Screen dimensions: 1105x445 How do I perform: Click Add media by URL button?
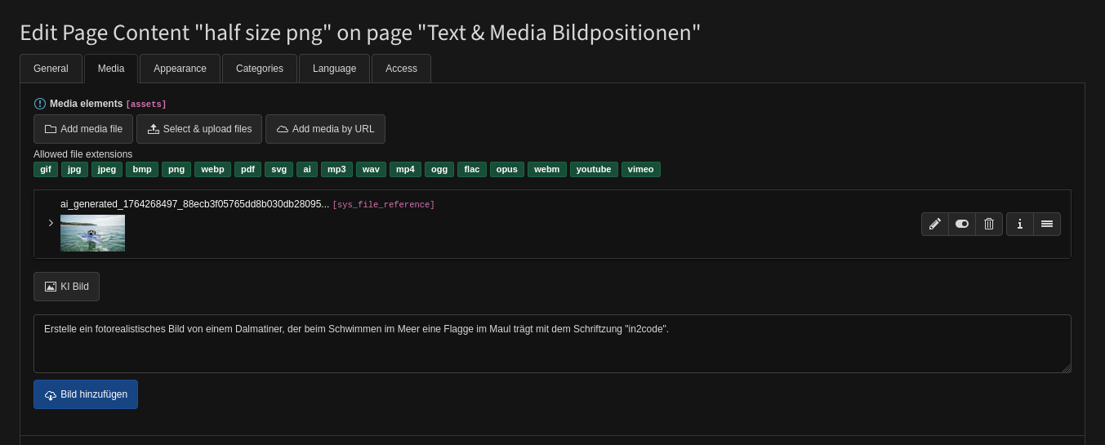coord(325,129)
